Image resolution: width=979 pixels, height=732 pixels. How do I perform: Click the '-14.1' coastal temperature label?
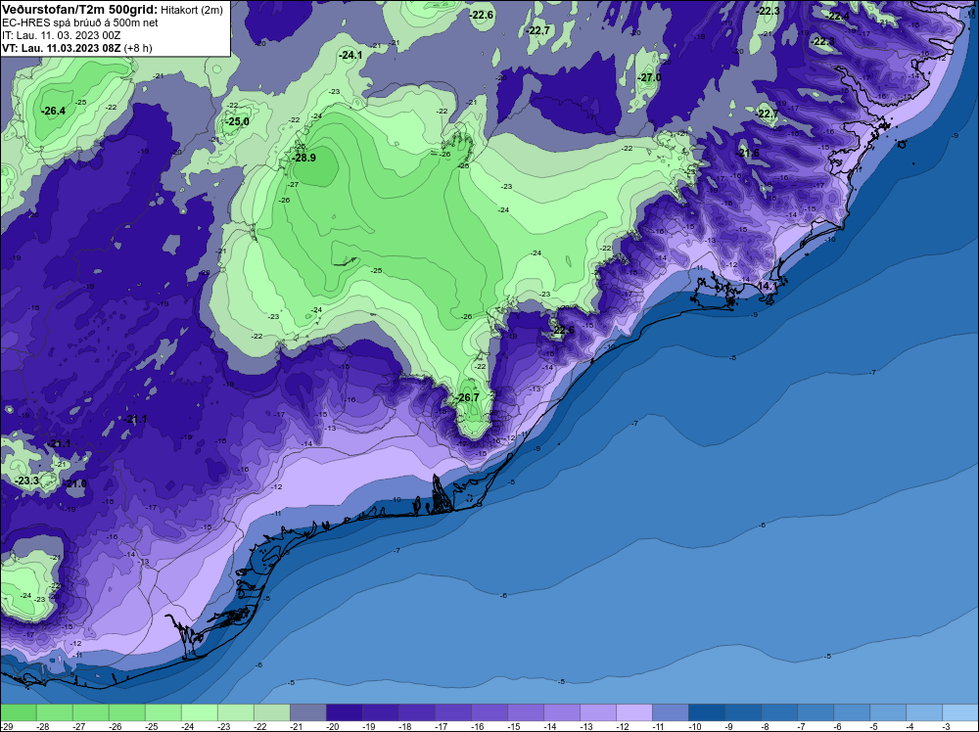click(x=767, y=287)
